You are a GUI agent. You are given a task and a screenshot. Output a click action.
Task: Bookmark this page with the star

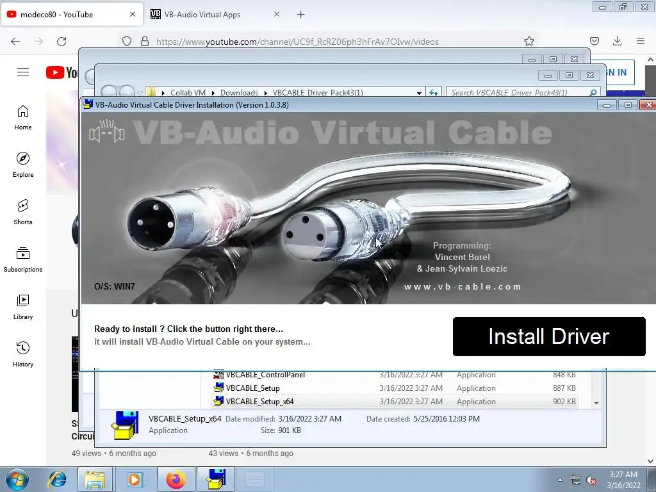pos(529,41)
